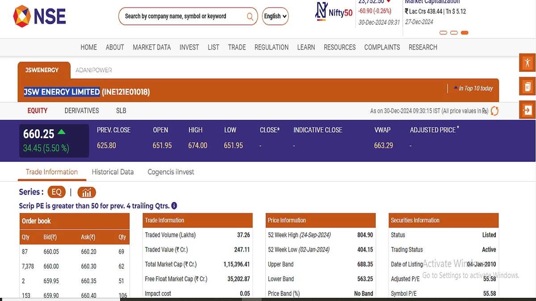This screenshot has height=301, width=536.
Task: Open the accessibility options icon
Action: pos(528,62)
